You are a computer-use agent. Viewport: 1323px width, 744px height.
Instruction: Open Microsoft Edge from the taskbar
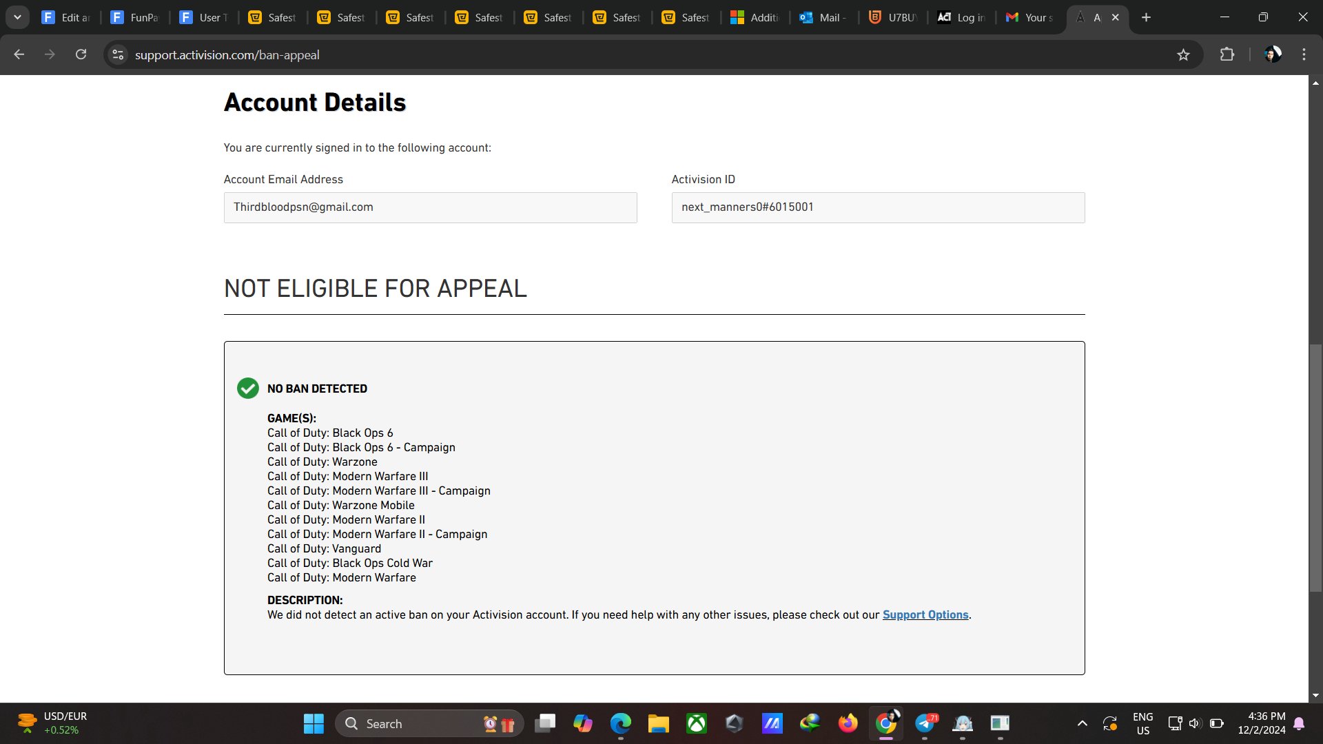click(x=621, y=723)
